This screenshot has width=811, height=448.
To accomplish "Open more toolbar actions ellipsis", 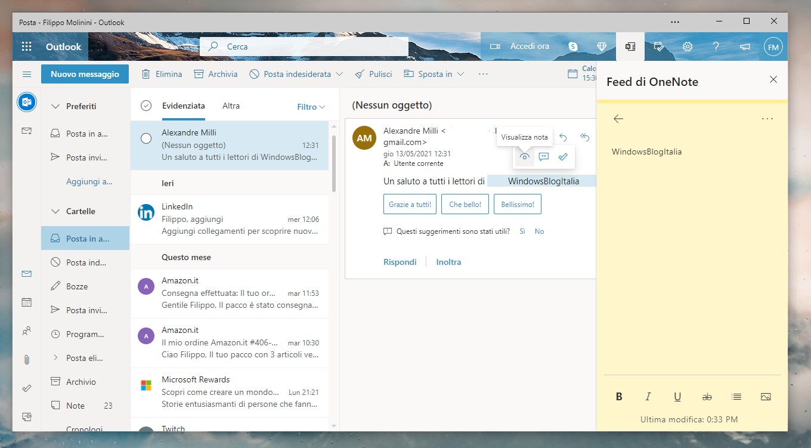I will (x=484, y=74).
